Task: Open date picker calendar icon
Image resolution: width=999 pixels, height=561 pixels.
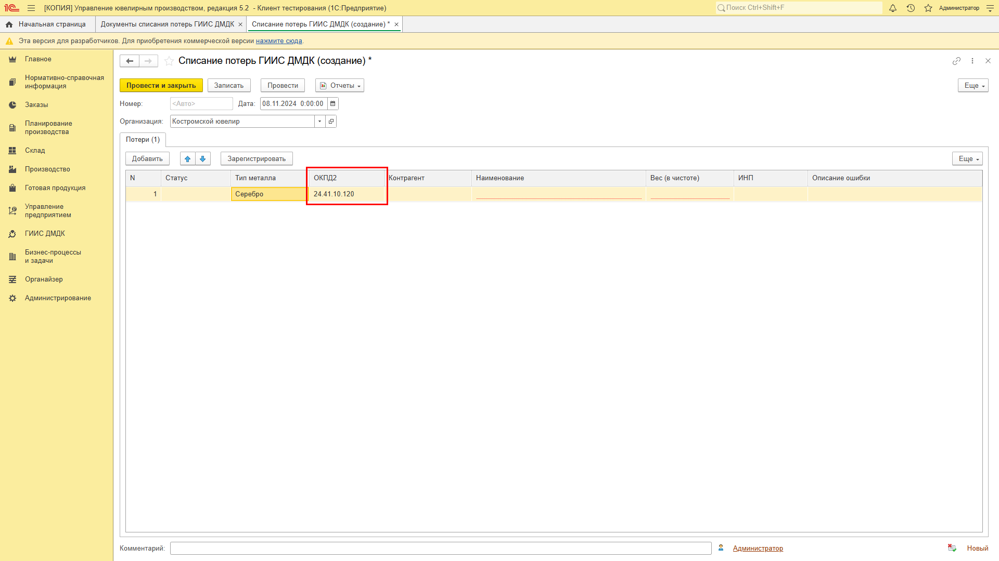Action: click(333, 104)
